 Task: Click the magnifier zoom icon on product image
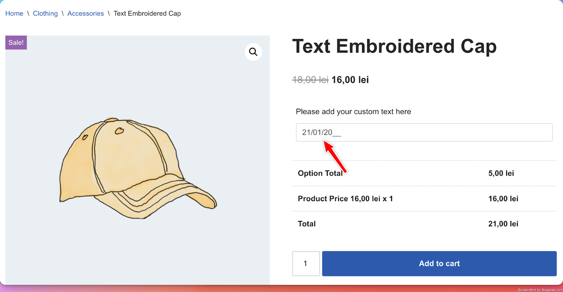click(253, 52)
